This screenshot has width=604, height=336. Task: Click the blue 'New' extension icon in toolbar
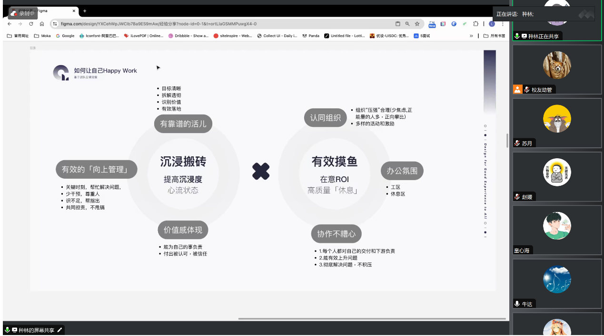[432, 23]
